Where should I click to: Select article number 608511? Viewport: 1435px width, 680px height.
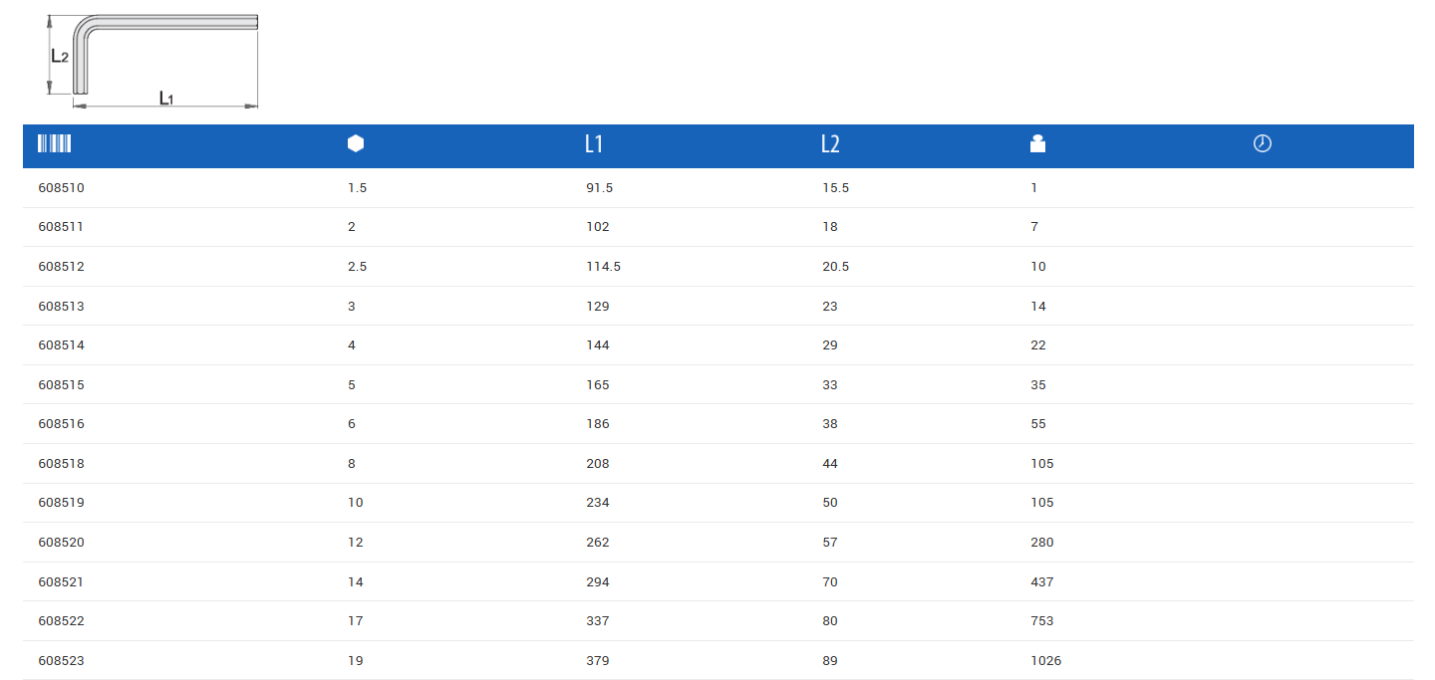(x=61, y=227)
